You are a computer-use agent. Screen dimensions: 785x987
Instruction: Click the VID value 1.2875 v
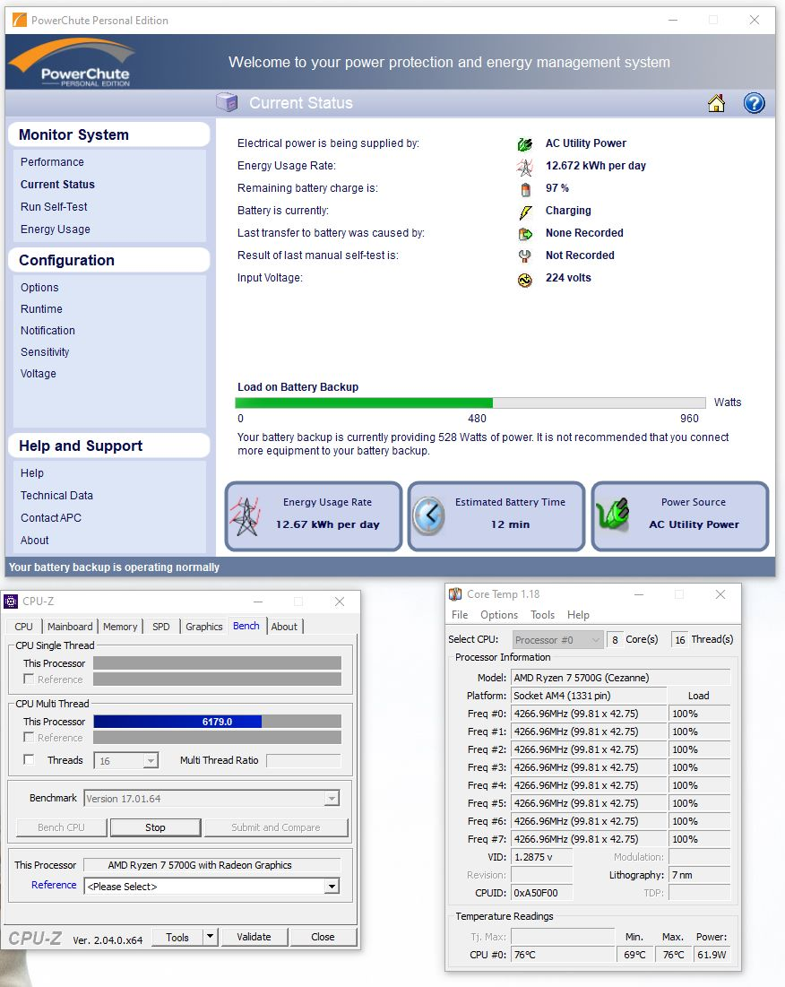pyautogui.click(x=541, y=857)
